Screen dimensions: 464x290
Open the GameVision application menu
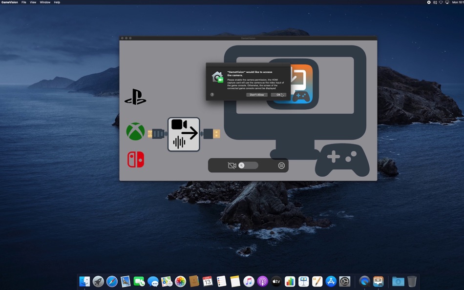click(9, 2)
